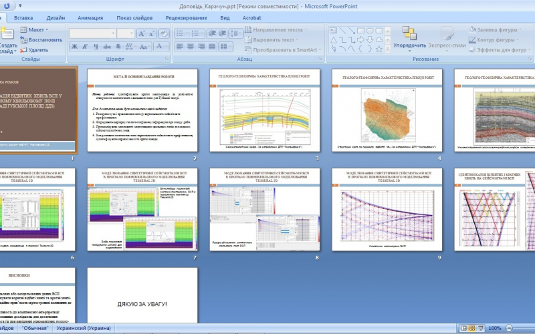The image size is (535, 334).
Task: Open the Рецензирование ribbon tab
Action: (186, 18)
